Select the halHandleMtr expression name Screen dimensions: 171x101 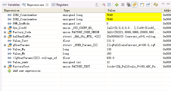[x=22, y=36]
